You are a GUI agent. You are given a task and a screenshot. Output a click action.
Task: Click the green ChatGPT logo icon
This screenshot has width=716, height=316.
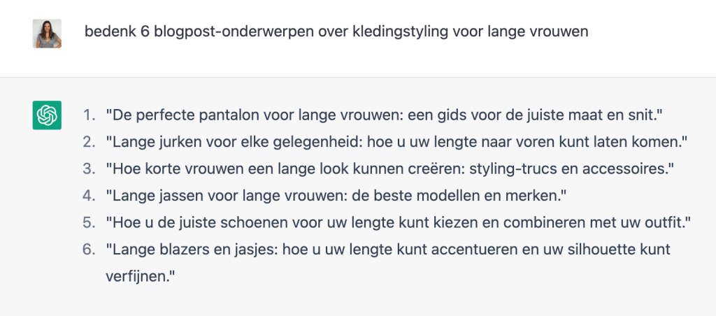point(47,115)
